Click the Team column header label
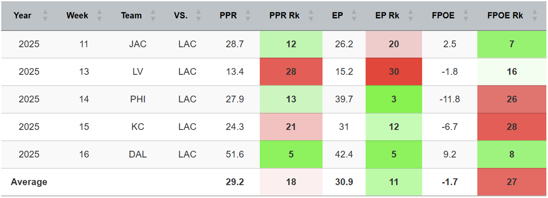 click(131, 16)
